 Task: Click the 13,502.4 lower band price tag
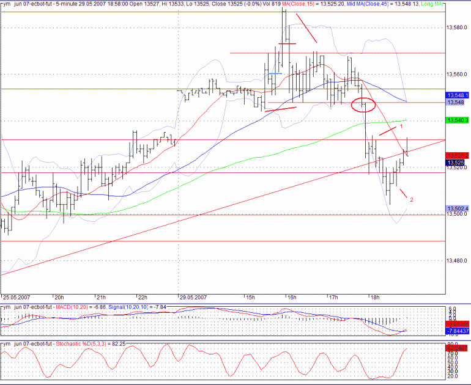coord(458,208)
